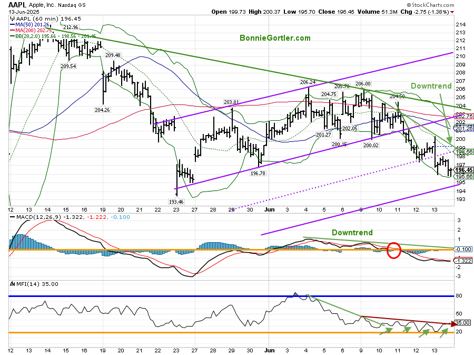Click the date '13-Jun-2025'

(x=24, y=12)
